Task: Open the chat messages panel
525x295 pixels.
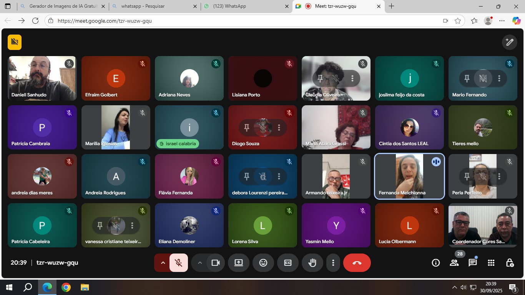Action: click(x=472, y=263)
